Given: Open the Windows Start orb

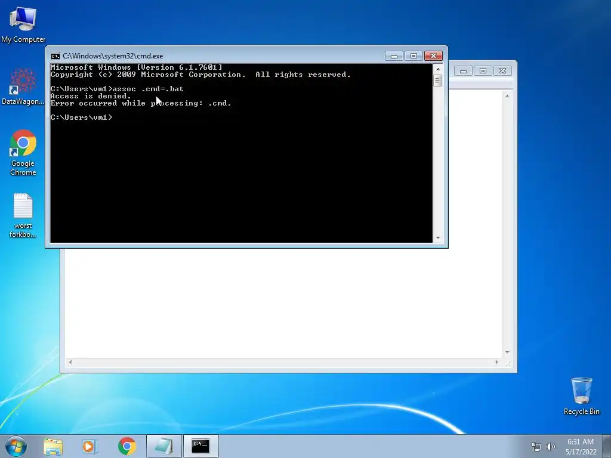Looking at the screenshot, I should pos(16,446).
